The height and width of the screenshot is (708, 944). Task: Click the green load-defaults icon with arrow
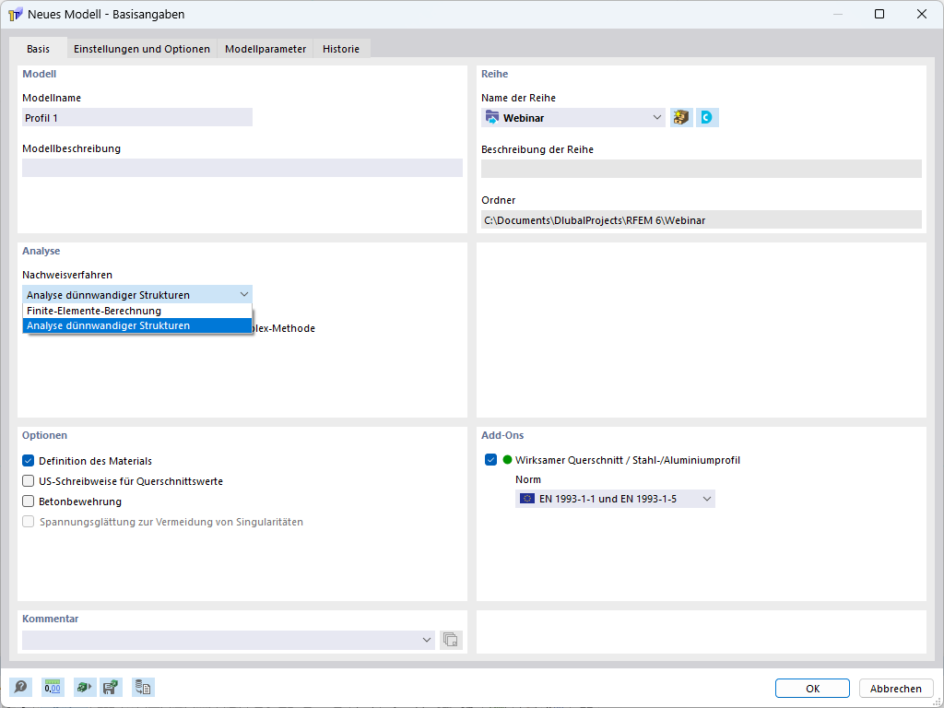(x=84, y=688)
